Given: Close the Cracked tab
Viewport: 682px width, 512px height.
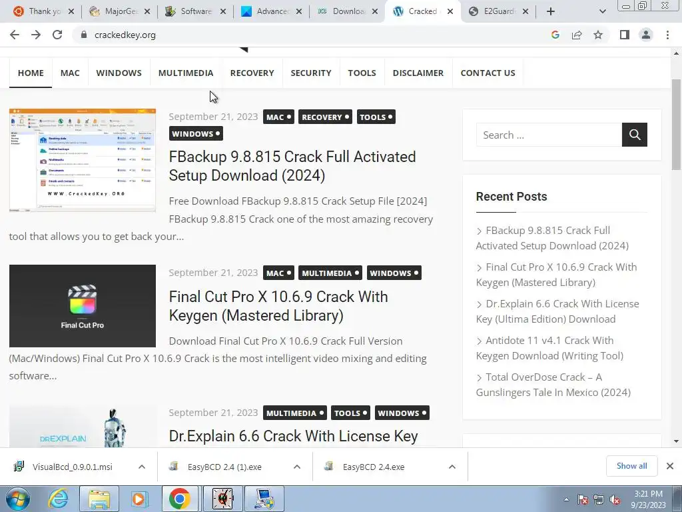Looking at the screenshot, I should tap(450, 12).
